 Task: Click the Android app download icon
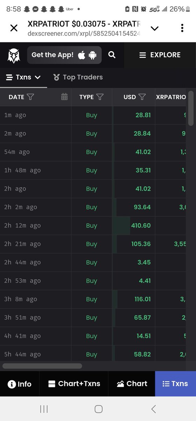(92, 55)
